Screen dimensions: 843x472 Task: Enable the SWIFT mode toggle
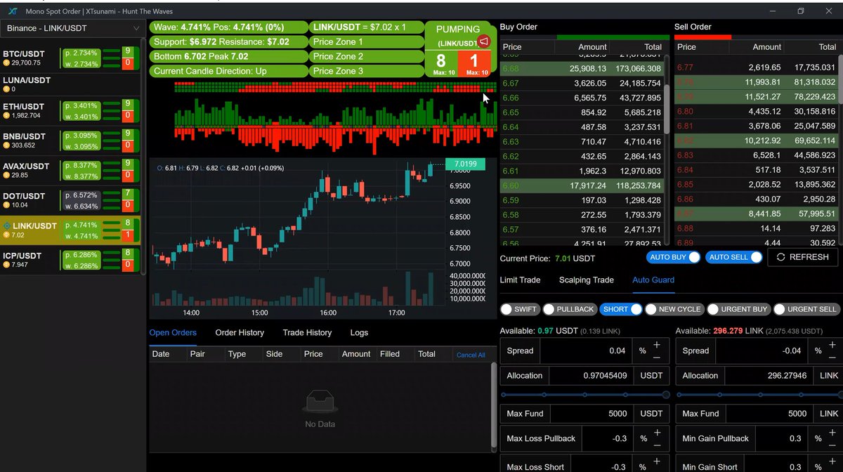tap(521, 309)
